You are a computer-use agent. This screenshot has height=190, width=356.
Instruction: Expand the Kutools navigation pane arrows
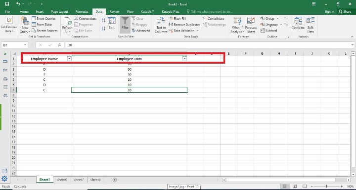pyautogui.click(x=5, y=54)
